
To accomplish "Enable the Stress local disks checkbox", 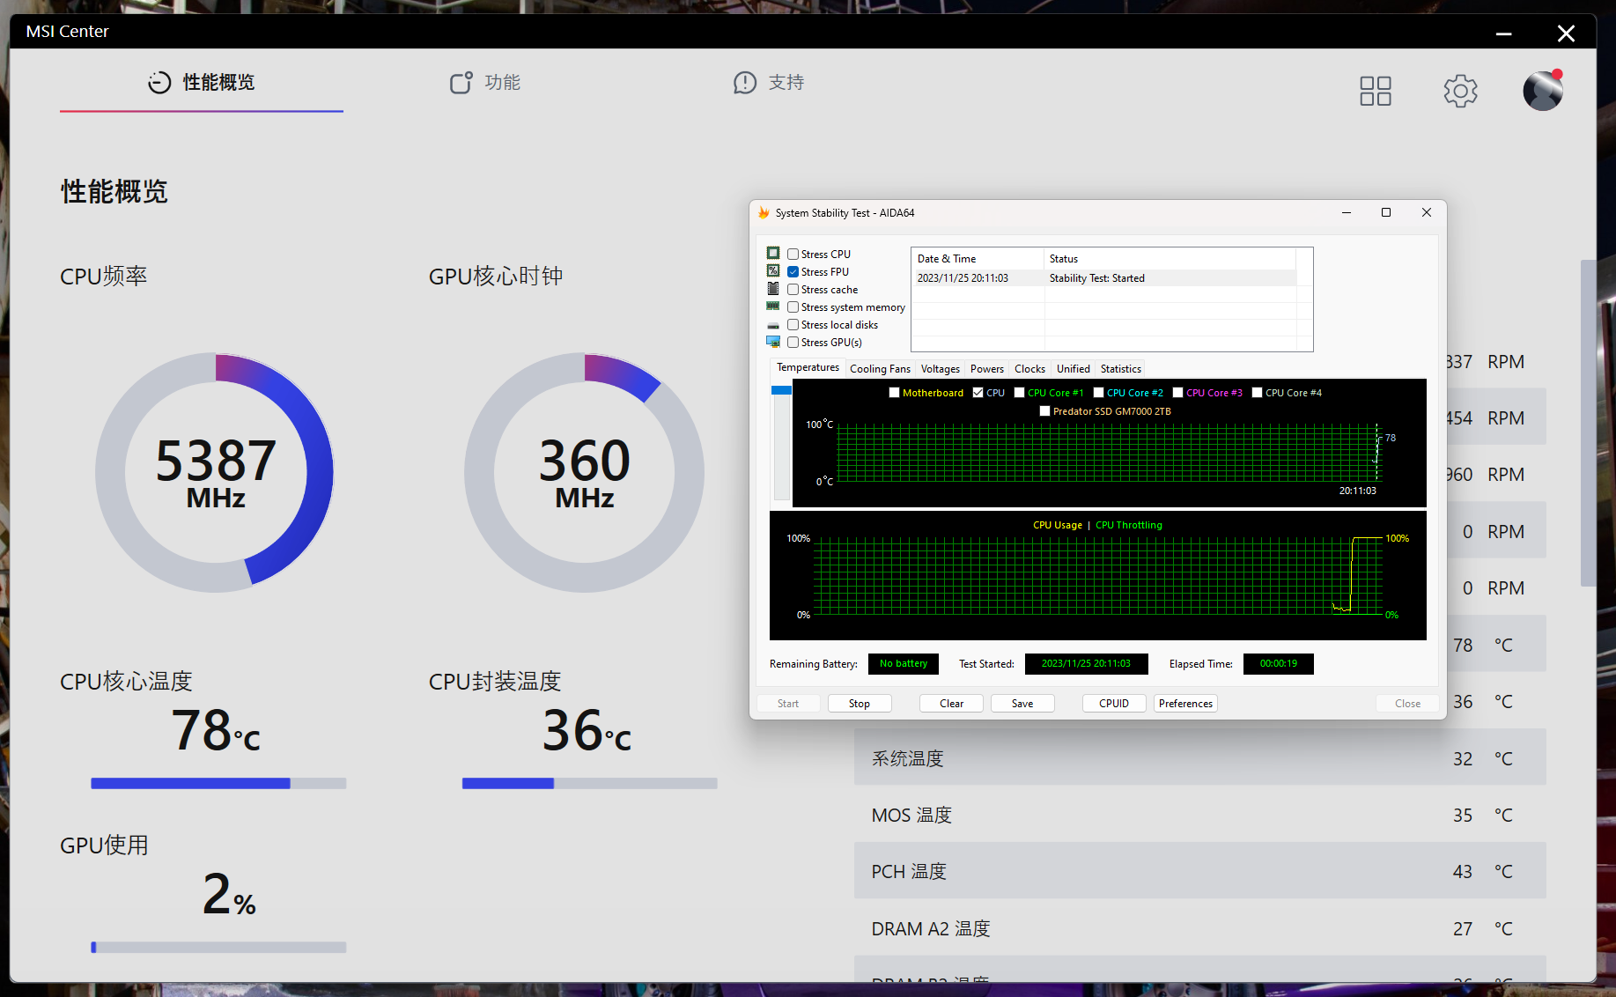I will coord(793,325).
